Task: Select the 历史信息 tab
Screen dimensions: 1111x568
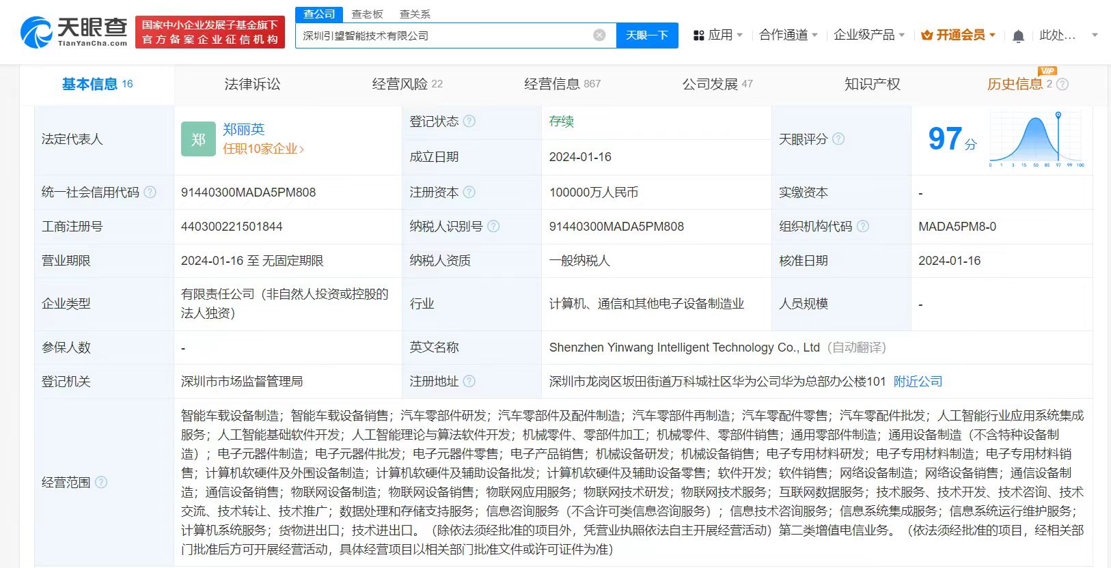Action: coord(1015,85)
